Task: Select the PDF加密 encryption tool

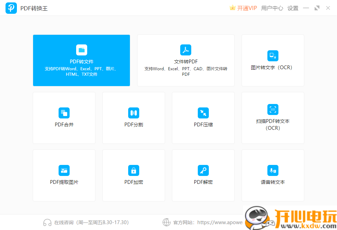Action: pos(133,175)
